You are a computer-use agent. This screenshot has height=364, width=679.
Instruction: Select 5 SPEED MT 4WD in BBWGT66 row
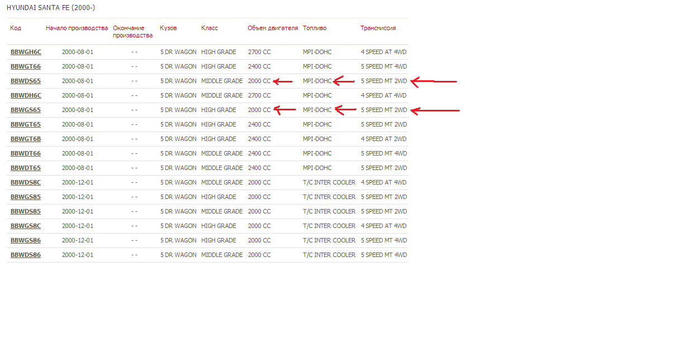[384, 66]
